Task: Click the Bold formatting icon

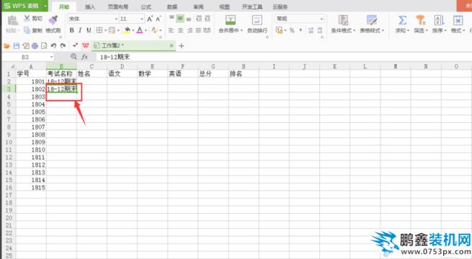Action: point(71,30)
